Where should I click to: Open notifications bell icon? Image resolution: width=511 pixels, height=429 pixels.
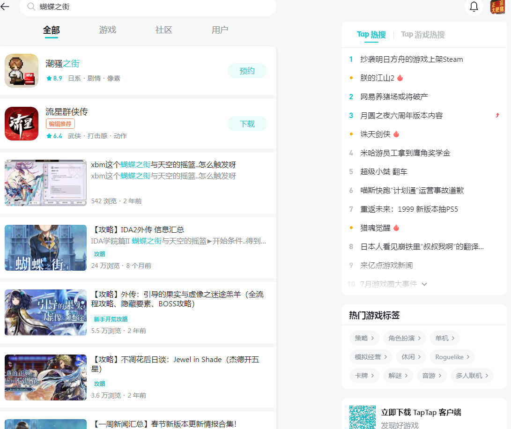pos(474,6)
